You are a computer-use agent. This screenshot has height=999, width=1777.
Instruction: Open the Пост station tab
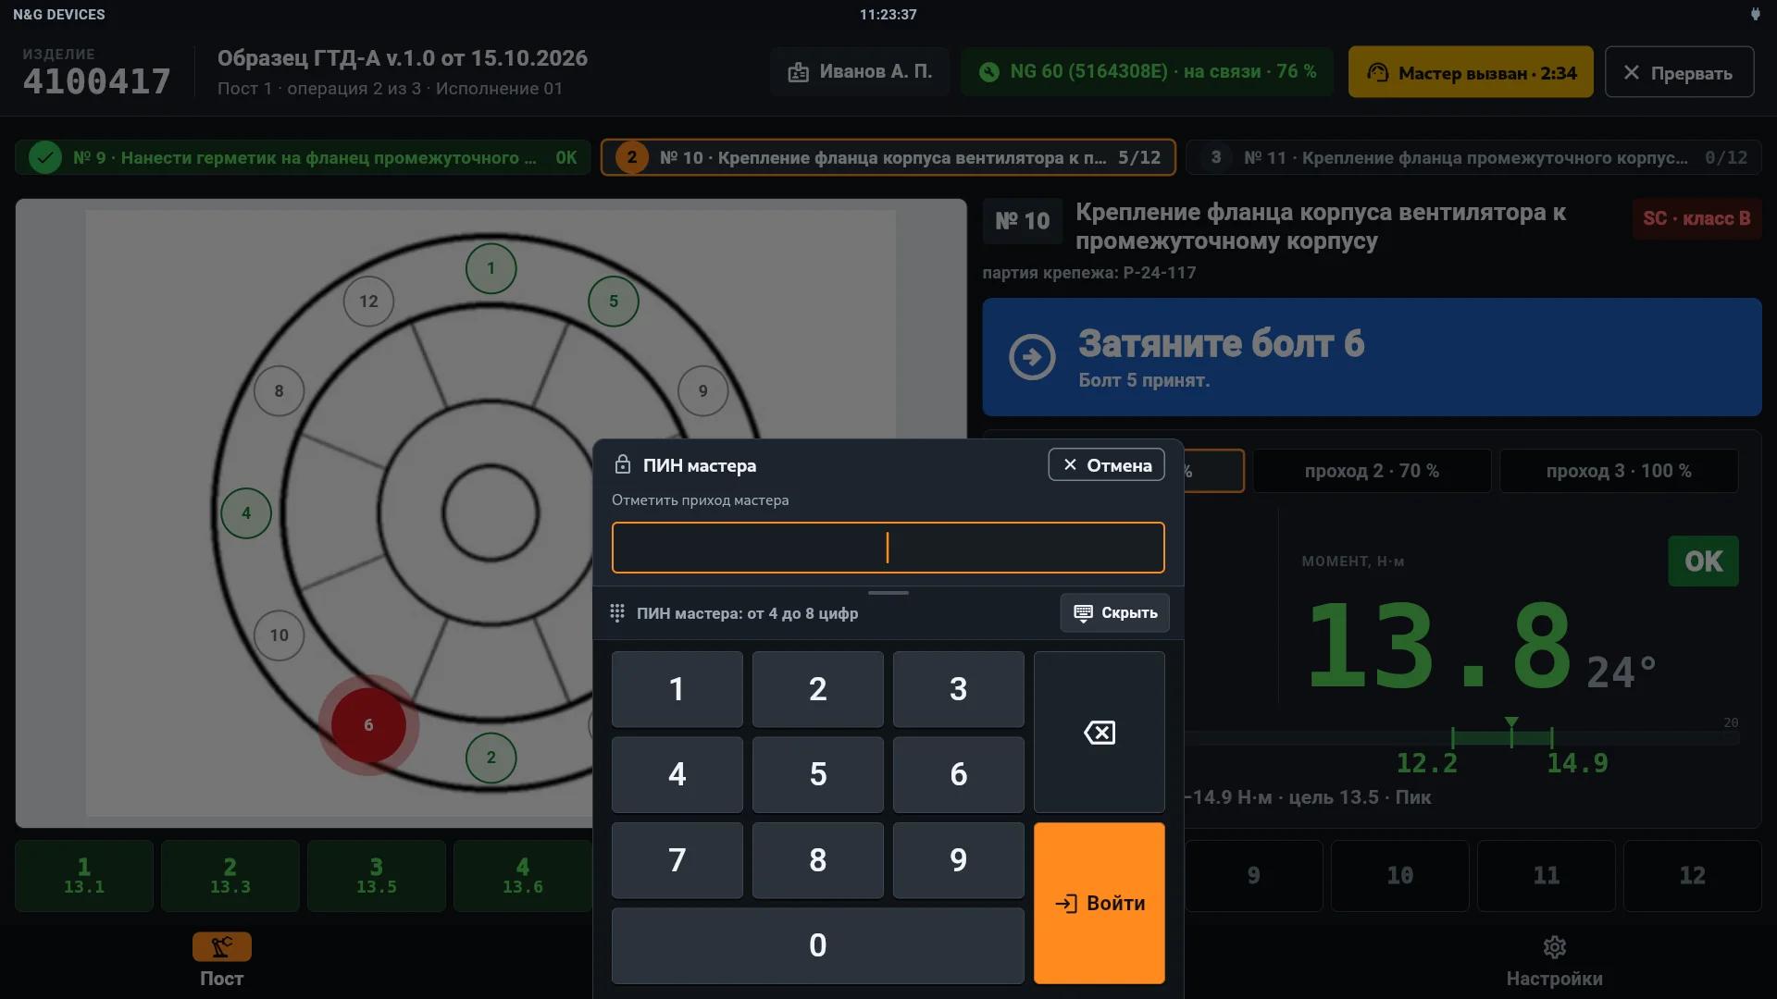tap(221, 960)
